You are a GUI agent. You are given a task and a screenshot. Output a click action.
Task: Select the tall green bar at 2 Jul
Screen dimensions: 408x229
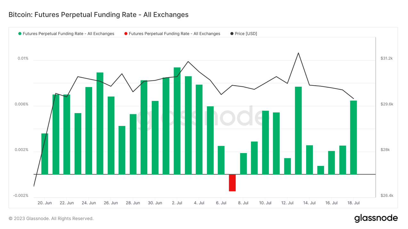click(x=177, y=121)
